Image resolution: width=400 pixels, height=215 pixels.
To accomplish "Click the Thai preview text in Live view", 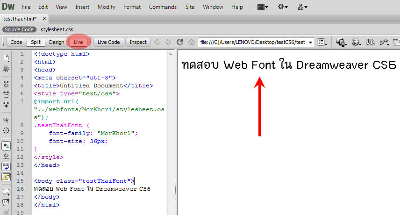I will click(x=289, y=65).
